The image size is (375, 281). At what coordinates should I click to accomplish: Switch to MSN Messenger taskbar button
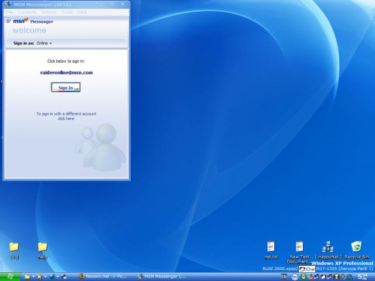[x=162, y=276]
